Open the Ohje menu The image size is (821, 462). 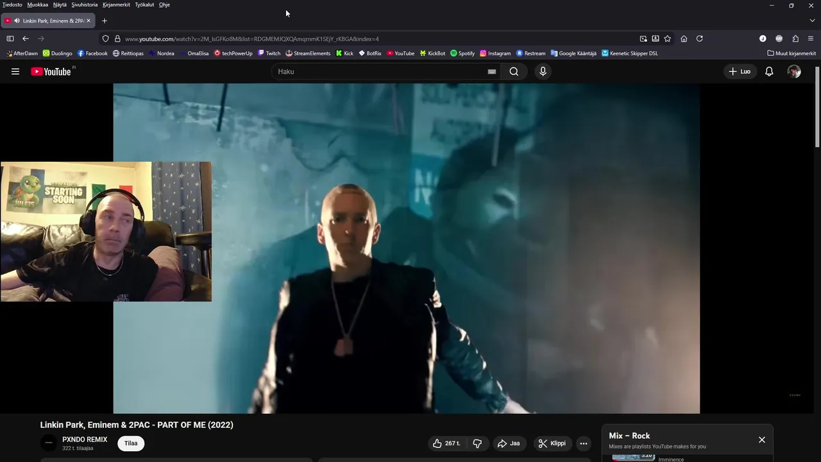point(164,4)
